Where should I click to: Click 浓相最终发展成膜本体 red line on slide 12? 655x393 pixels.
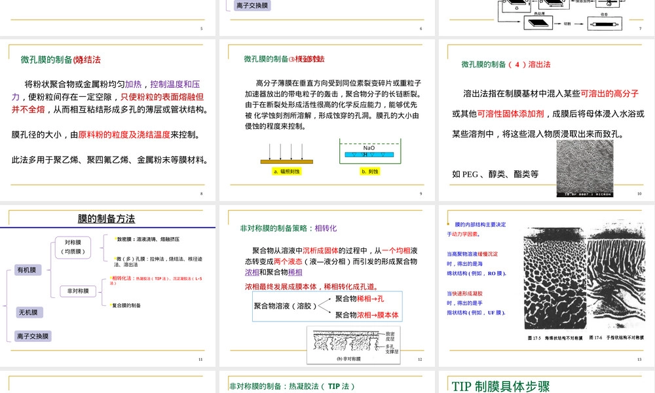(x=312, y=287)
